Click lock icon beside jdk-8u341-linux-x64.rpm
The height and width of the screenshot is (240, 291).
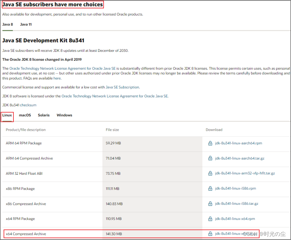tap(210, 219)
